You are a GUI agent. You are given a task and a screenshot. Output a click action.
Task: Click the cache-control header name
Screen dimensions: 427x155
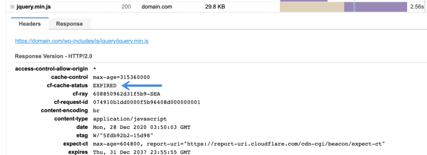[x=70, y=77]
